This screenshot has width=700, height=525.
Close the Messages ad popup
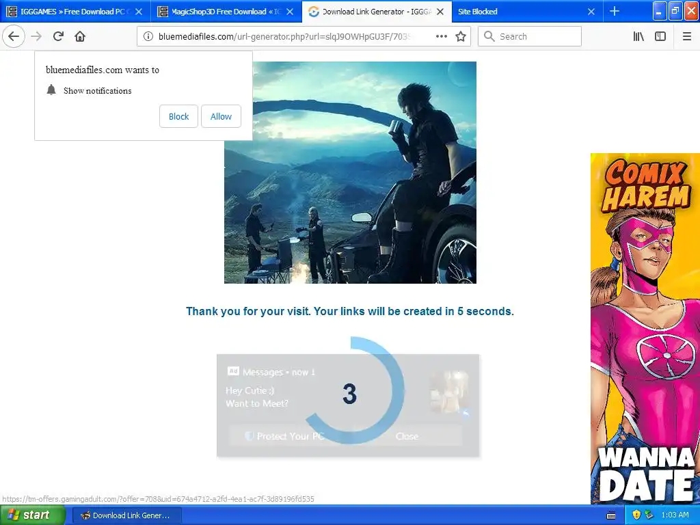point(407,436)
